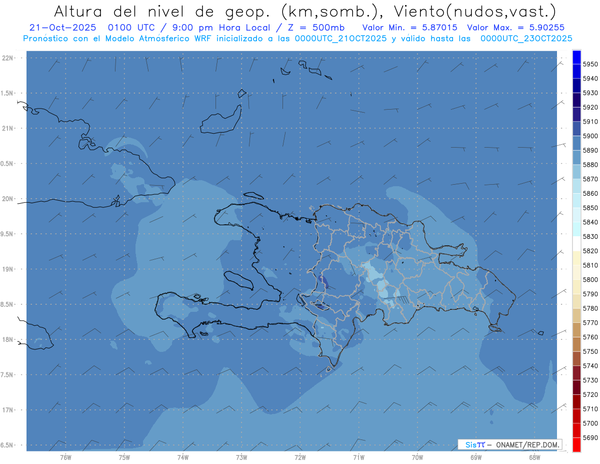600x464 pixels.
Task: Click the '74W' longitude label
Action: [183, 457]
